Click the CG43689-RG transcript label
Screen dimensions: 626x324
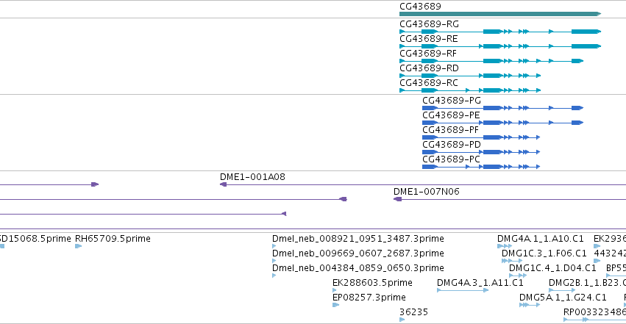click(429, 24)
